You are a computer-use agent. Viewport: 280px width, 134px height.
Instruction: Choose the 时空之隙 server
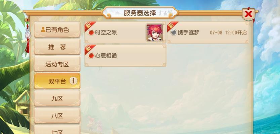pos(125,32)
